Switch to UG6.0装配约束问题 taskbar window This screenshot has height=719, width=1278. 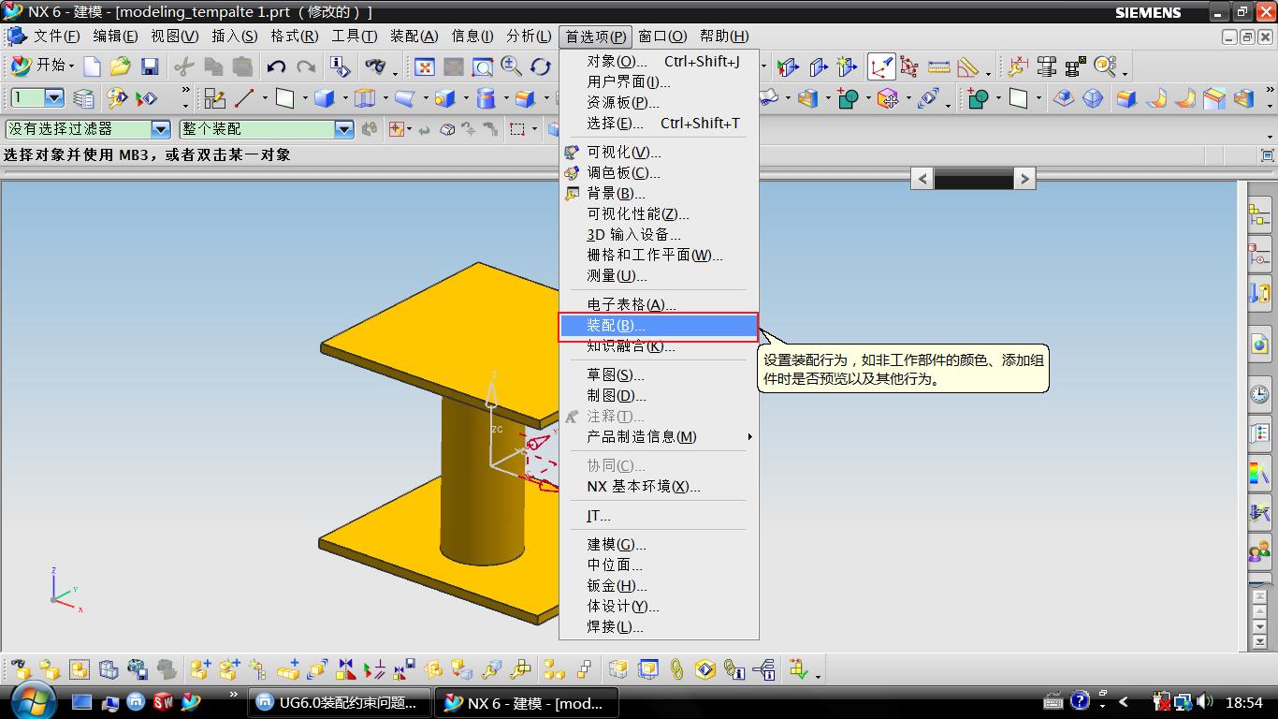(339, 703)
